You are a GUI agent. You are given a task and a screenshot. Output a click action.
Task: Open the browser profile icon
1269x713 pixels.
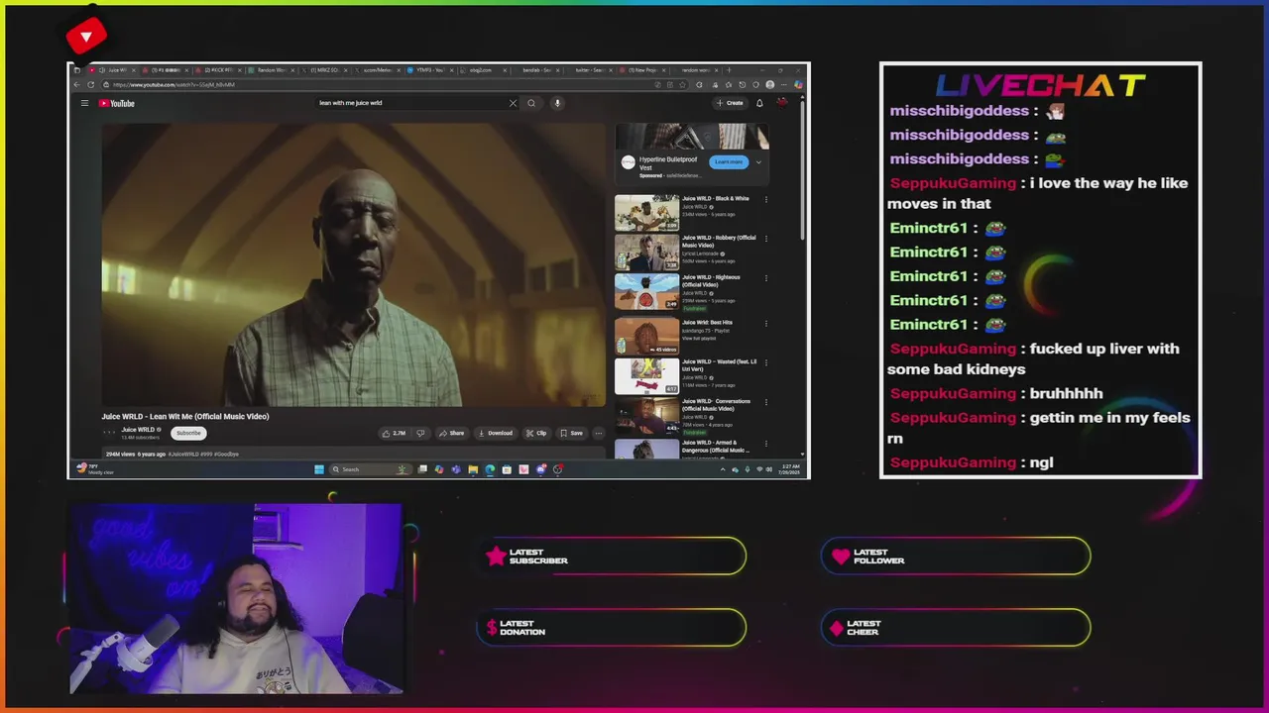[x=770, y=84]
